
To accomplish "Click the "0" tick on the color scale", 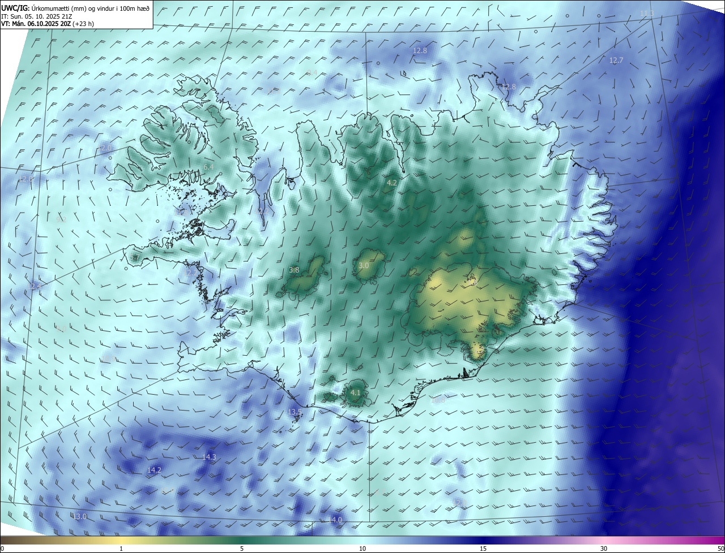I will pos(2,548).
